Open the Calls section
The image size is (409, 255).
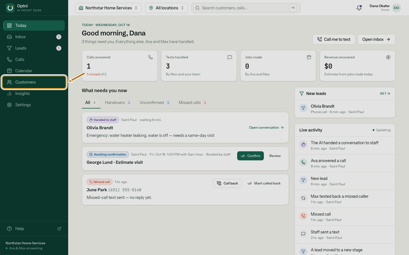point(34,59)
